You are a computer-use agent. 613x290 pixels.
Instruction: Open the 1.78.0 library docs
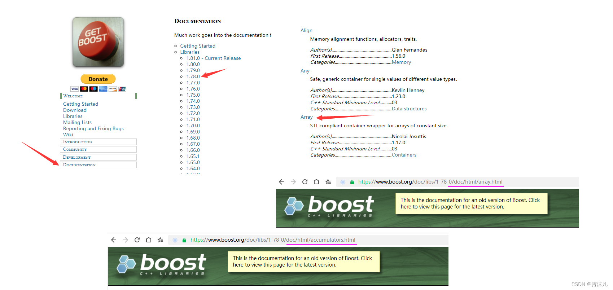[x=193, y=76]
